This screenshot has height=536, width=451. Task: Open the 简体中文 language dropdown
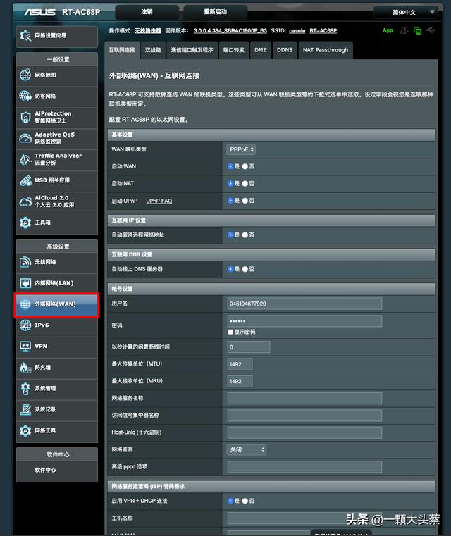[406, 12]
